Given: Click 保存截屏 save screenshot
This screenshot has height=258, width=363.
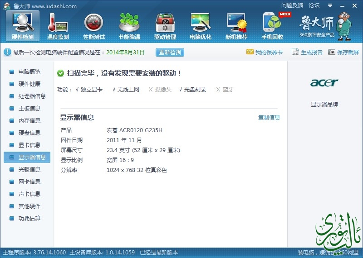Looking at the screenshot, I should pyautogui.click(x=348, y=52).
